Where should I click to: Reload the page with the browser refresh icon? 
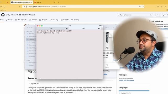pos(5,7)
